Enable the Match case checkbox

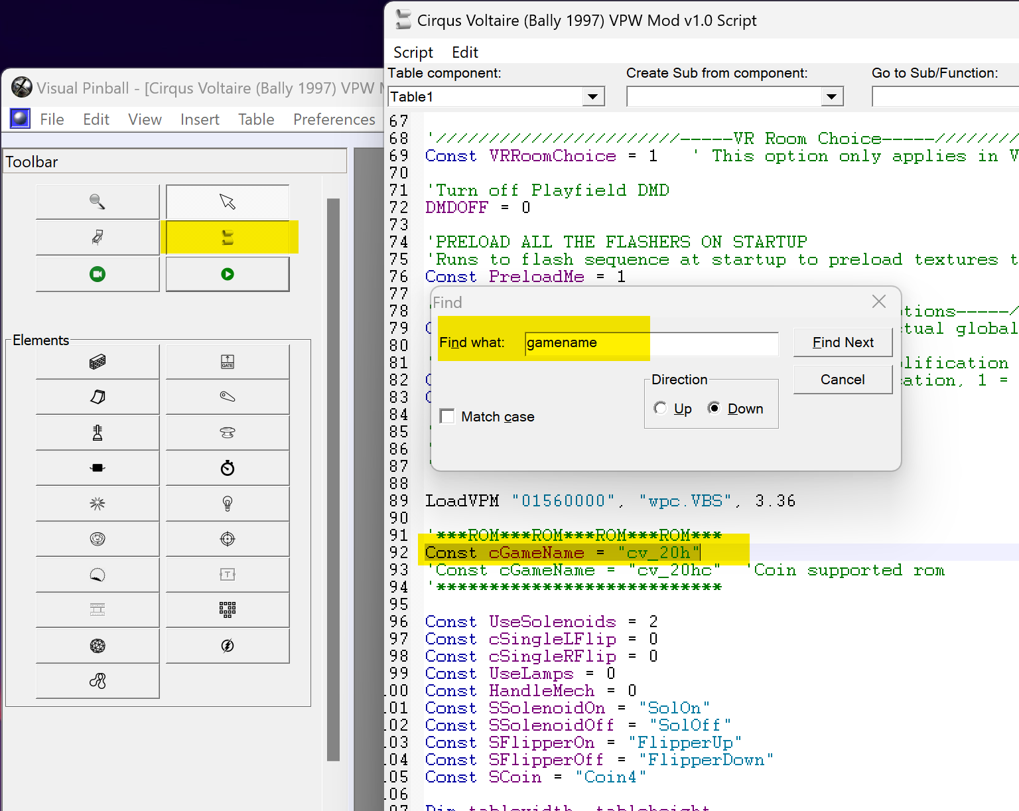click(448, 416)
